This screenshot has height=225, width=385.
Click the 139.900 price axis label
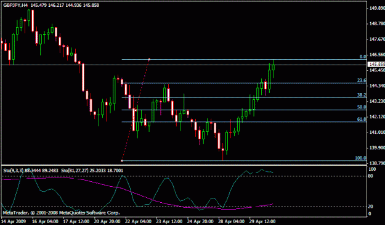click(377, 147)
